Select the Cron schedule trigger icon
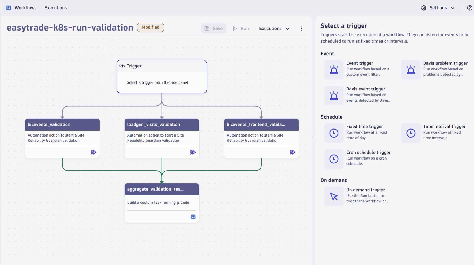 tap(334, 159)
